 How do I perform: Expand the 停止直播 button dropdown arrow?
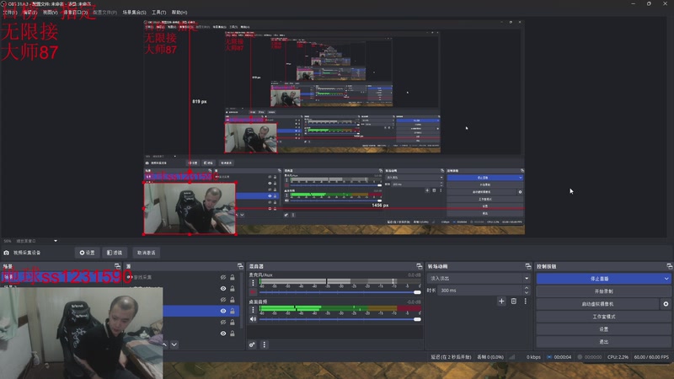(666, 279)
